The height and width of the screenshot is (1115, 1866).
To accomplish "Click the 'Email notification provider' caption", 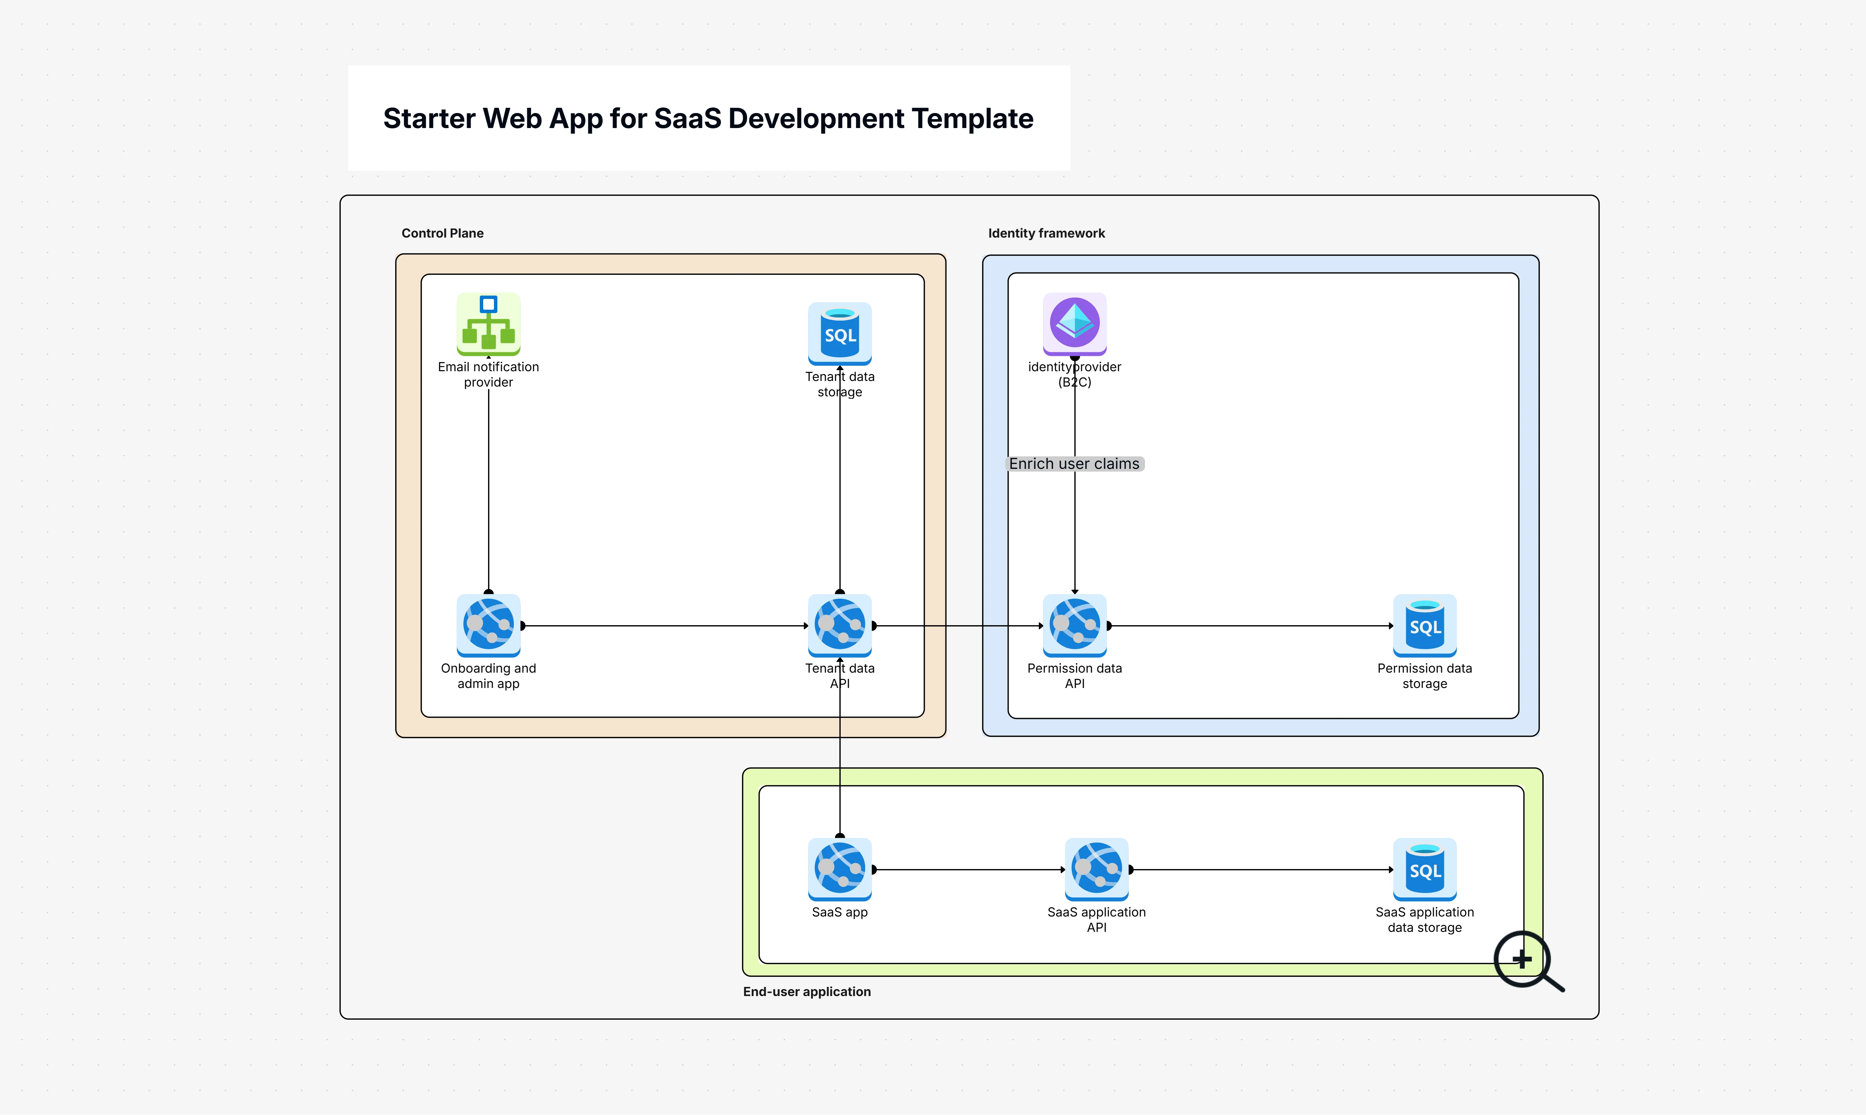I will click(x=488, y=374).
